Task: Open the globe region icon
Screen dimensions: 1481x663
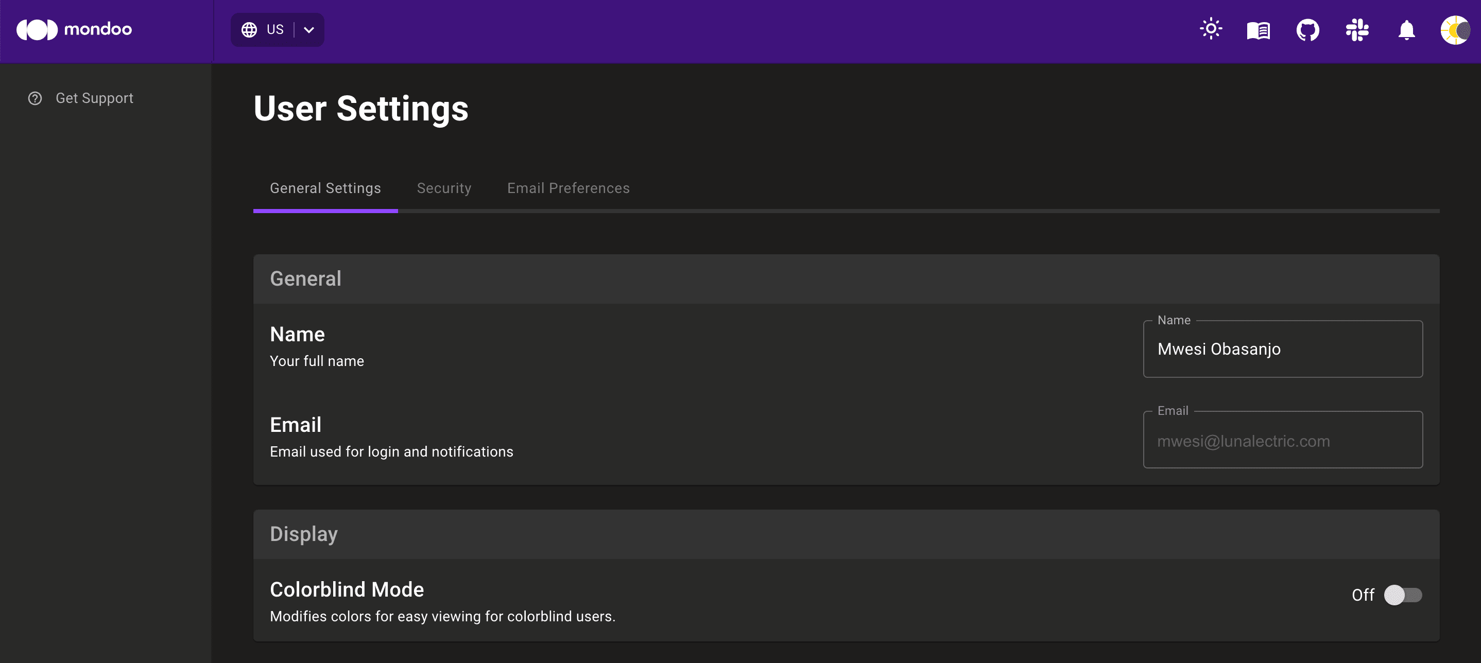Action: (x=250, y=29)
